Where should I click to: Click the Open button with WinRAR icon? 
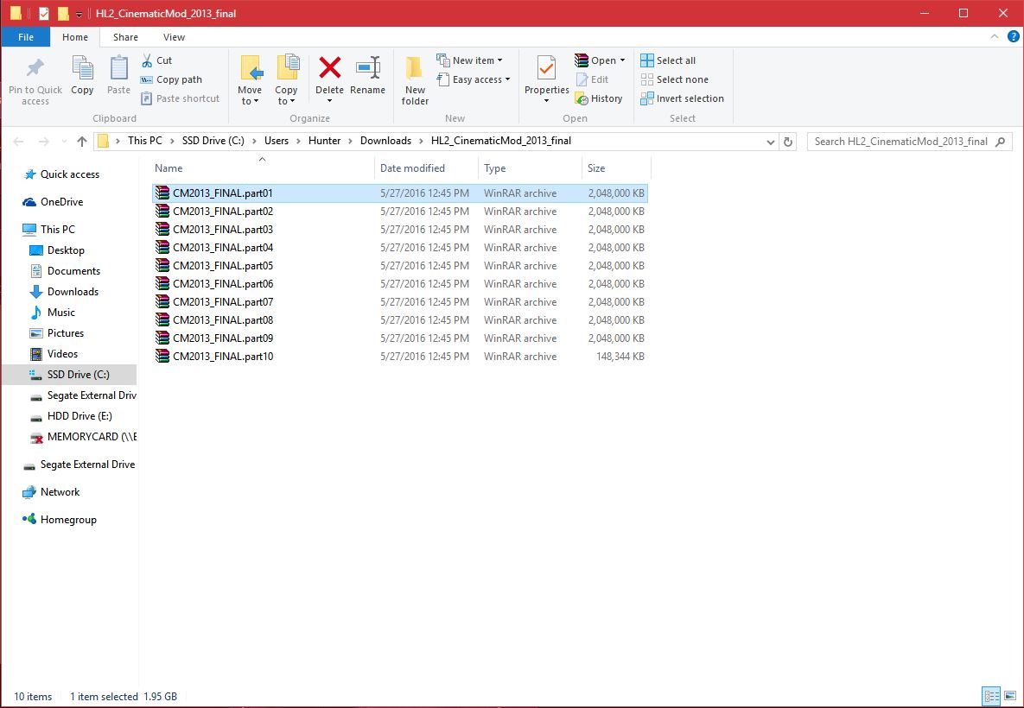click(600, 60)
